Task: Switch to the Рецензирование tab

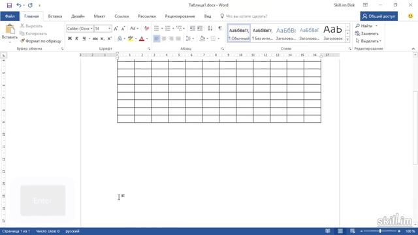Action: tap(180, 16)
